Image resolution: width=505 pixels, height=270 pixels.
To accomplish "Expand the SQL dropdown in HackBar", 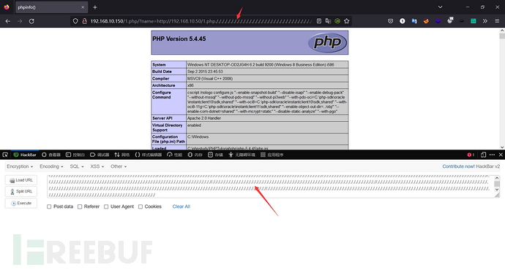I will [77, 166].
